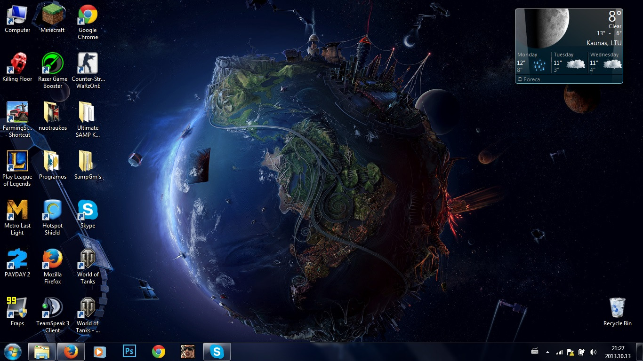
Task: Show hidden system tray icons
Action: [x=547, y=352]
